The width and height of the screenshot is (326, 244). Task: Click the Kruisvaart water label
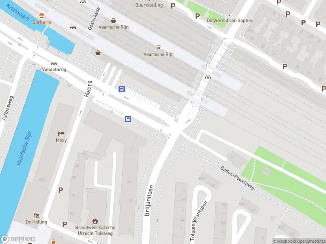click(18, 12)
